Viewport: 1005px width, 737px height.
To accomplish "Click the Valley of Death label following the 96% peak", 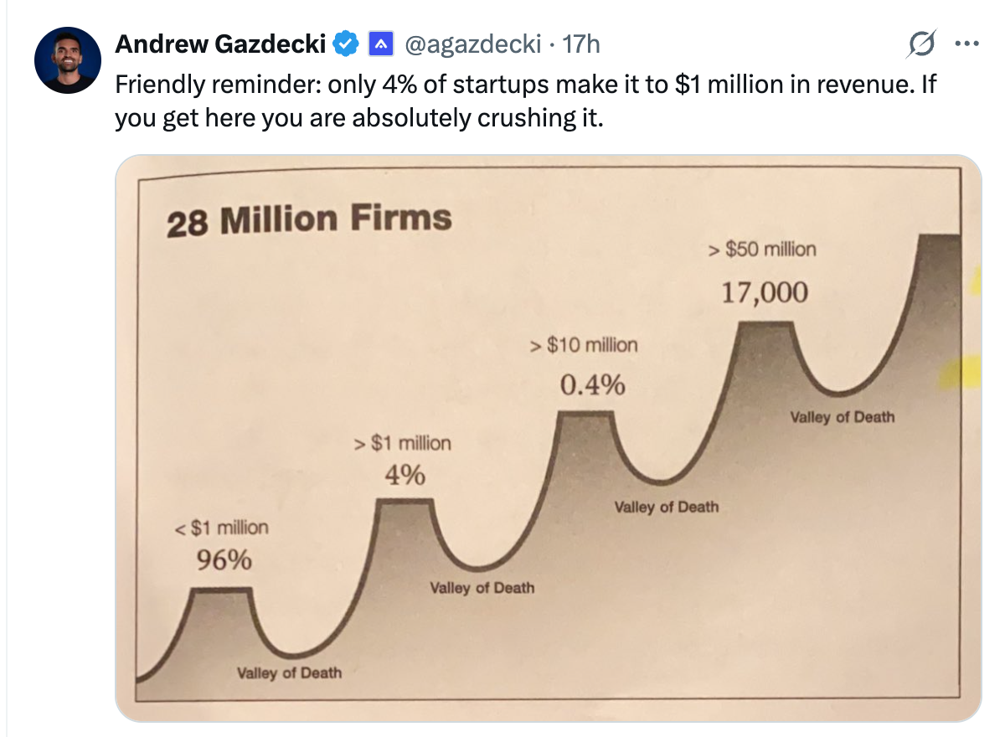I will pos(289,673).
